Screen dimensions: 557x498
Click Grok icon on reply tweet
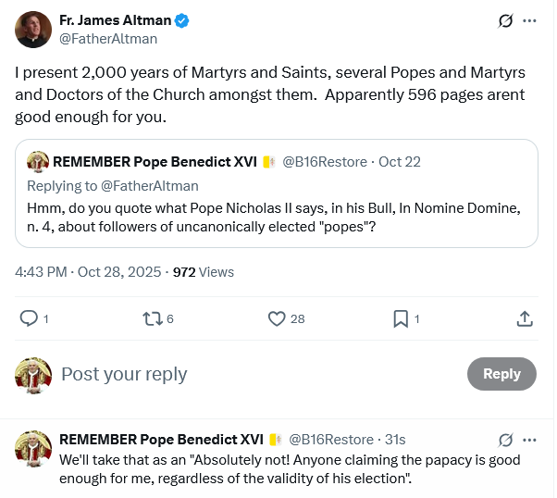coord(505,440)
